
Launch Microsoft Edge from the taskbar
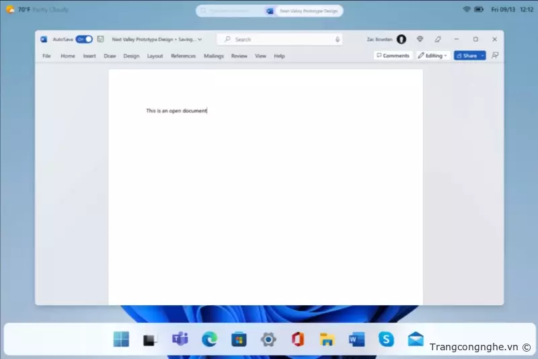point(209,340)
